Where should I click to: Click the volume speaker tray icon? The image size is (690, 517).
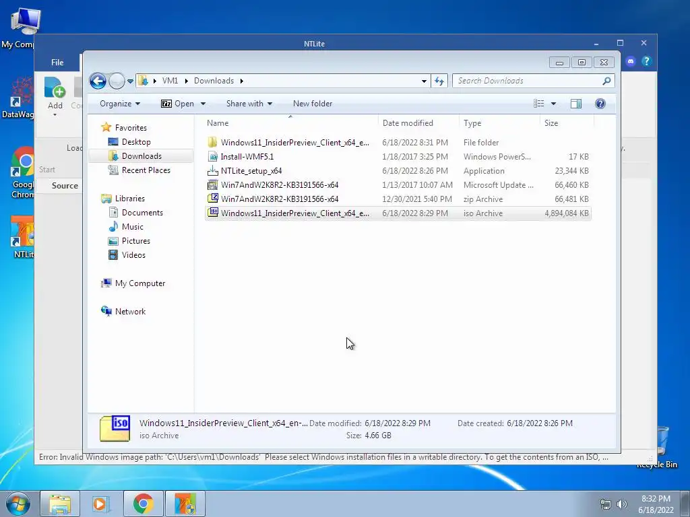(622, 504)
